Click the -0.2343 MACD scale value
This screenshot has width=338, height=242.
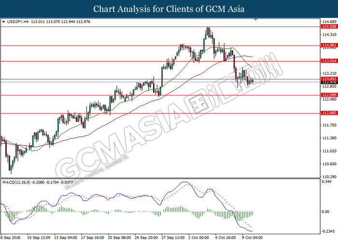(328, 231)
